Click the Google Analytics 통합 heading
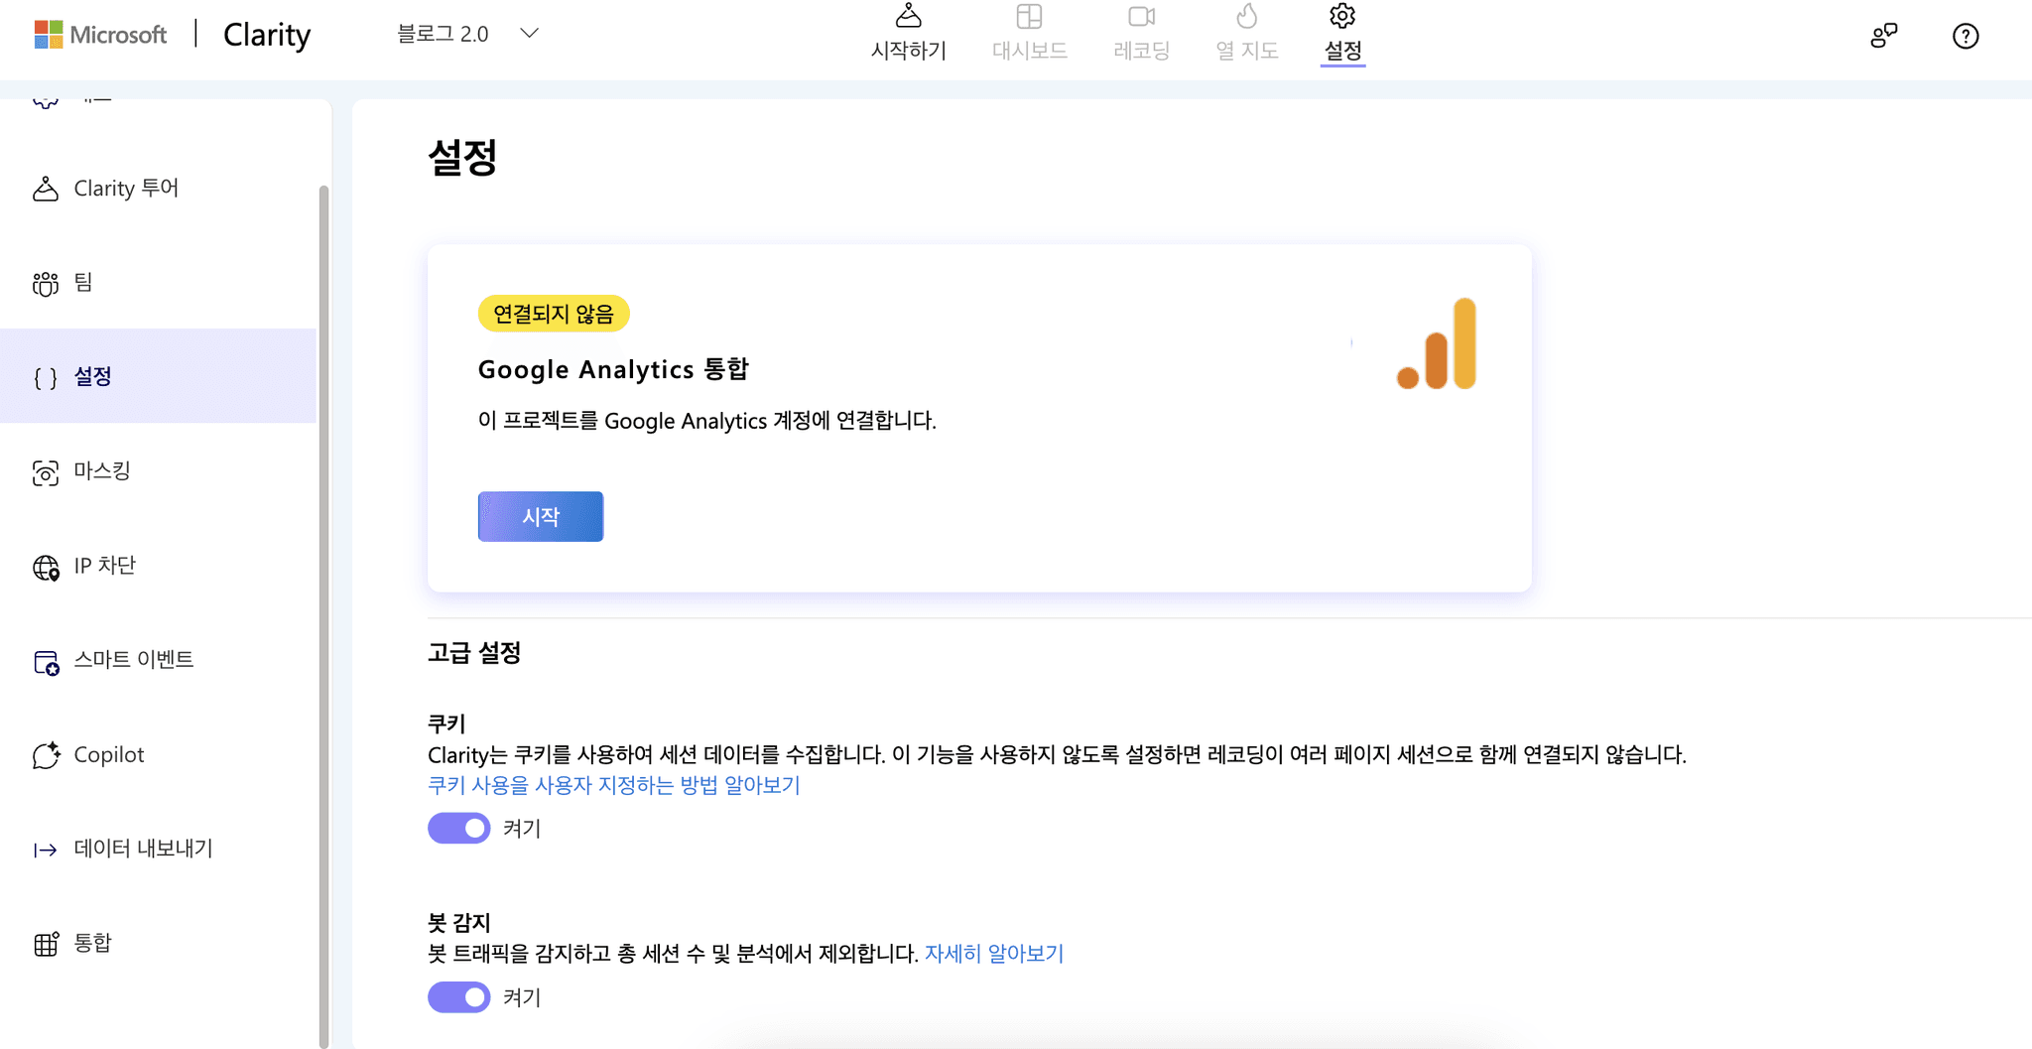 (613, 369)
